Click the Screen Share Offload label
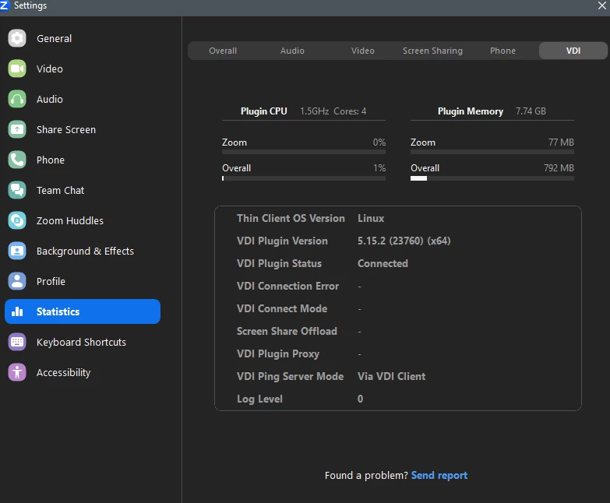This screenshot has width=610, height=503. [287, 331]
